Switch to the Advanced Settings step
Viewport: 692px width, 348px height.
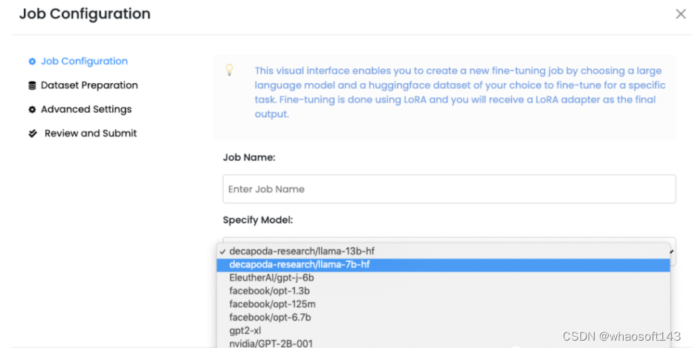coord(86,109)
